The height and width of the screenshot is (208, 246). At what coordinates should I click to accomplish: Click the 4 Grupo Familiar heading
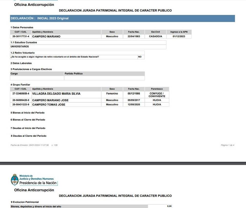click(20, 85)
